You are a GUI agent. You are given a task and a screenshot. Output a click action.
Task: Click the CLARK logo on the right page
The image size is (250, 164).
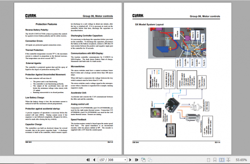coord(138,16)
